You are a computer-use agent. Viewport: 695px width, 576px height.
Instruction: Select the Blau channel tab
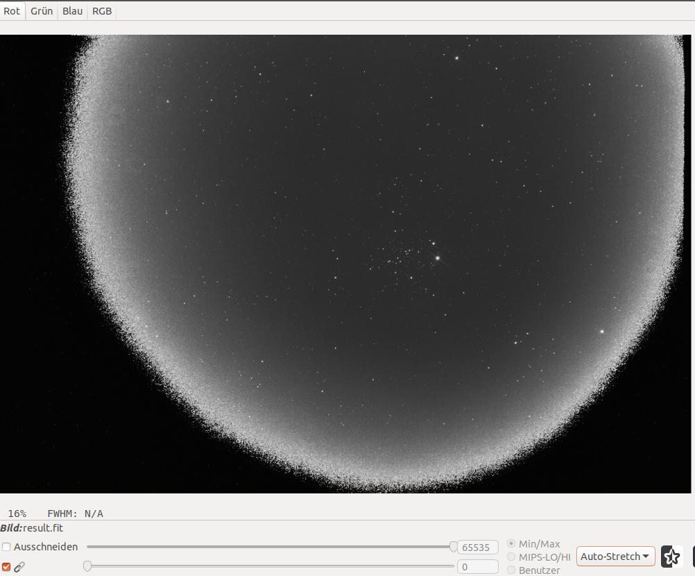tap(72, 11)
